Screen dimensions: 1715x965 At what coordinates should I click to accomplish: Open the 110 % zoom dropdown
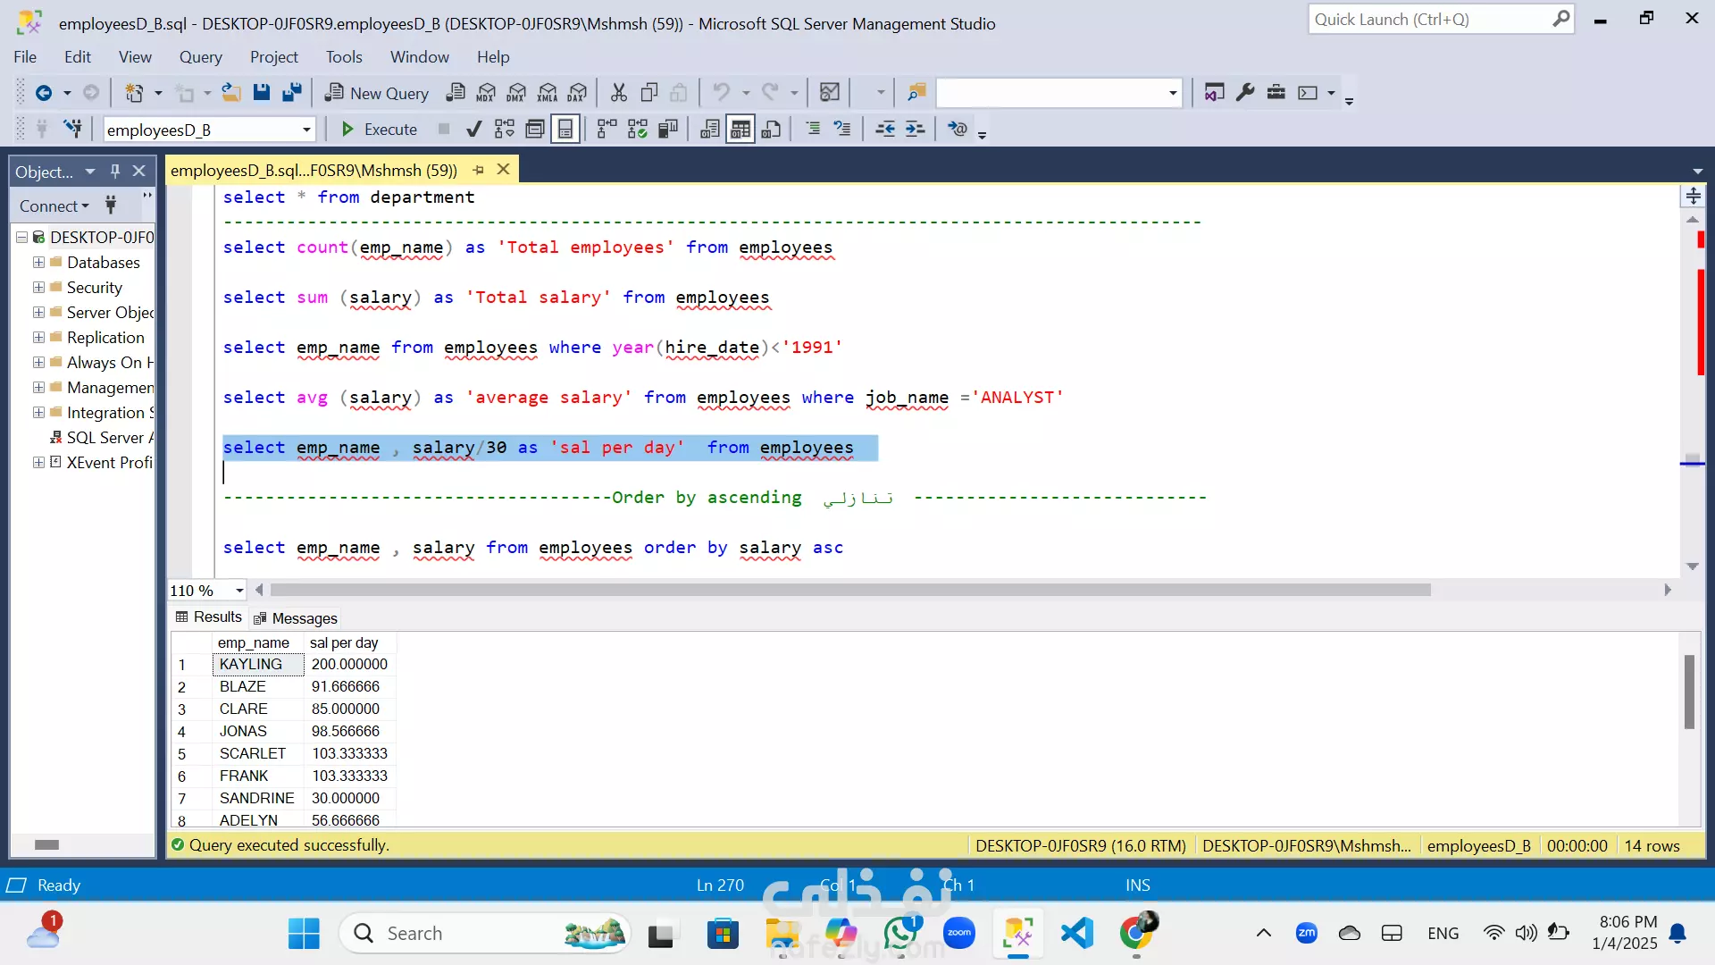(x=239, y=591)
